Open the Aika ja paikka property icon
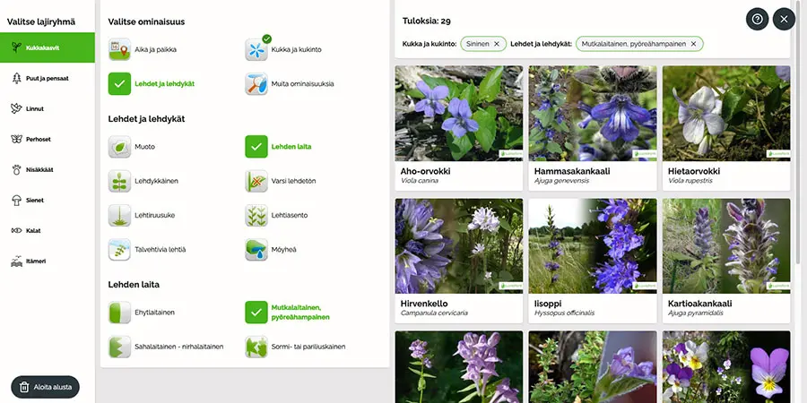 click(119, 50)
